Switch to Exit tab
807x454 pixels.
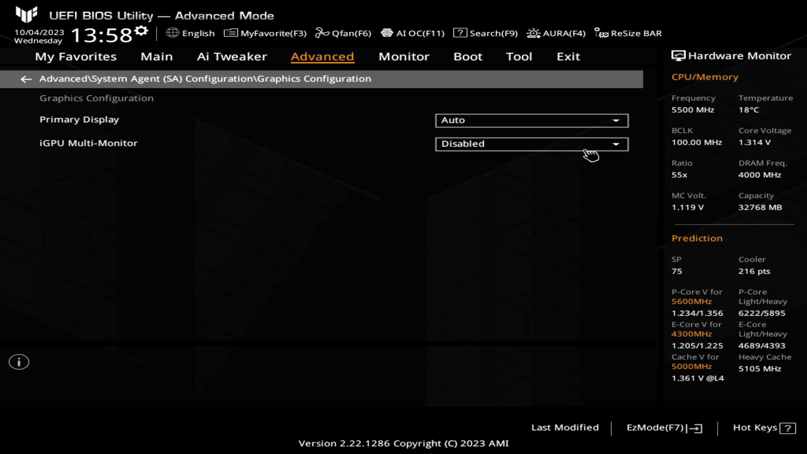568,57
